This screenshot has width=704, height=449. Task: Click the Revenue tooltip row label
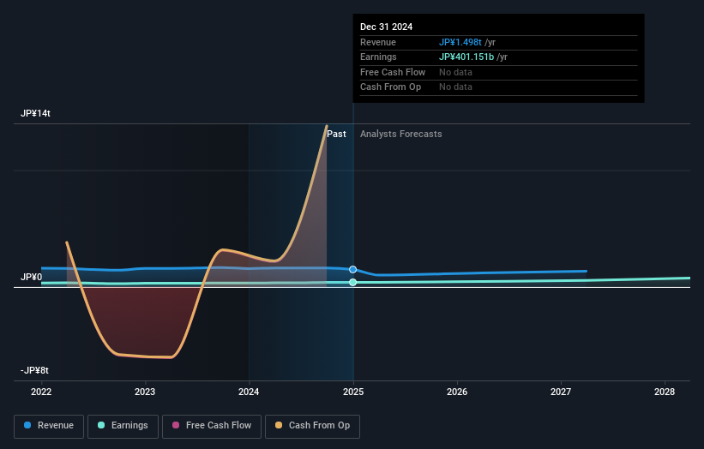[378, 42]
